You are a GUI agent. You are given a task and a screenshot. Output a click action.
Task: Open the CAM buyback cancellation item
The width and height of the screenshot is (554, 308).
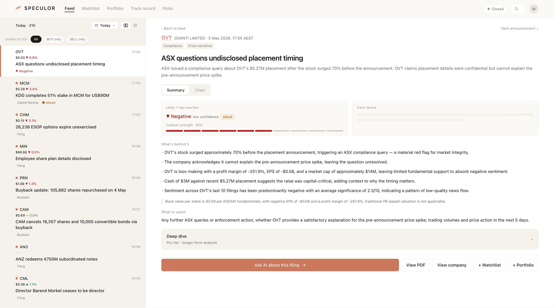pyautogui.click(x=73, y=222)
